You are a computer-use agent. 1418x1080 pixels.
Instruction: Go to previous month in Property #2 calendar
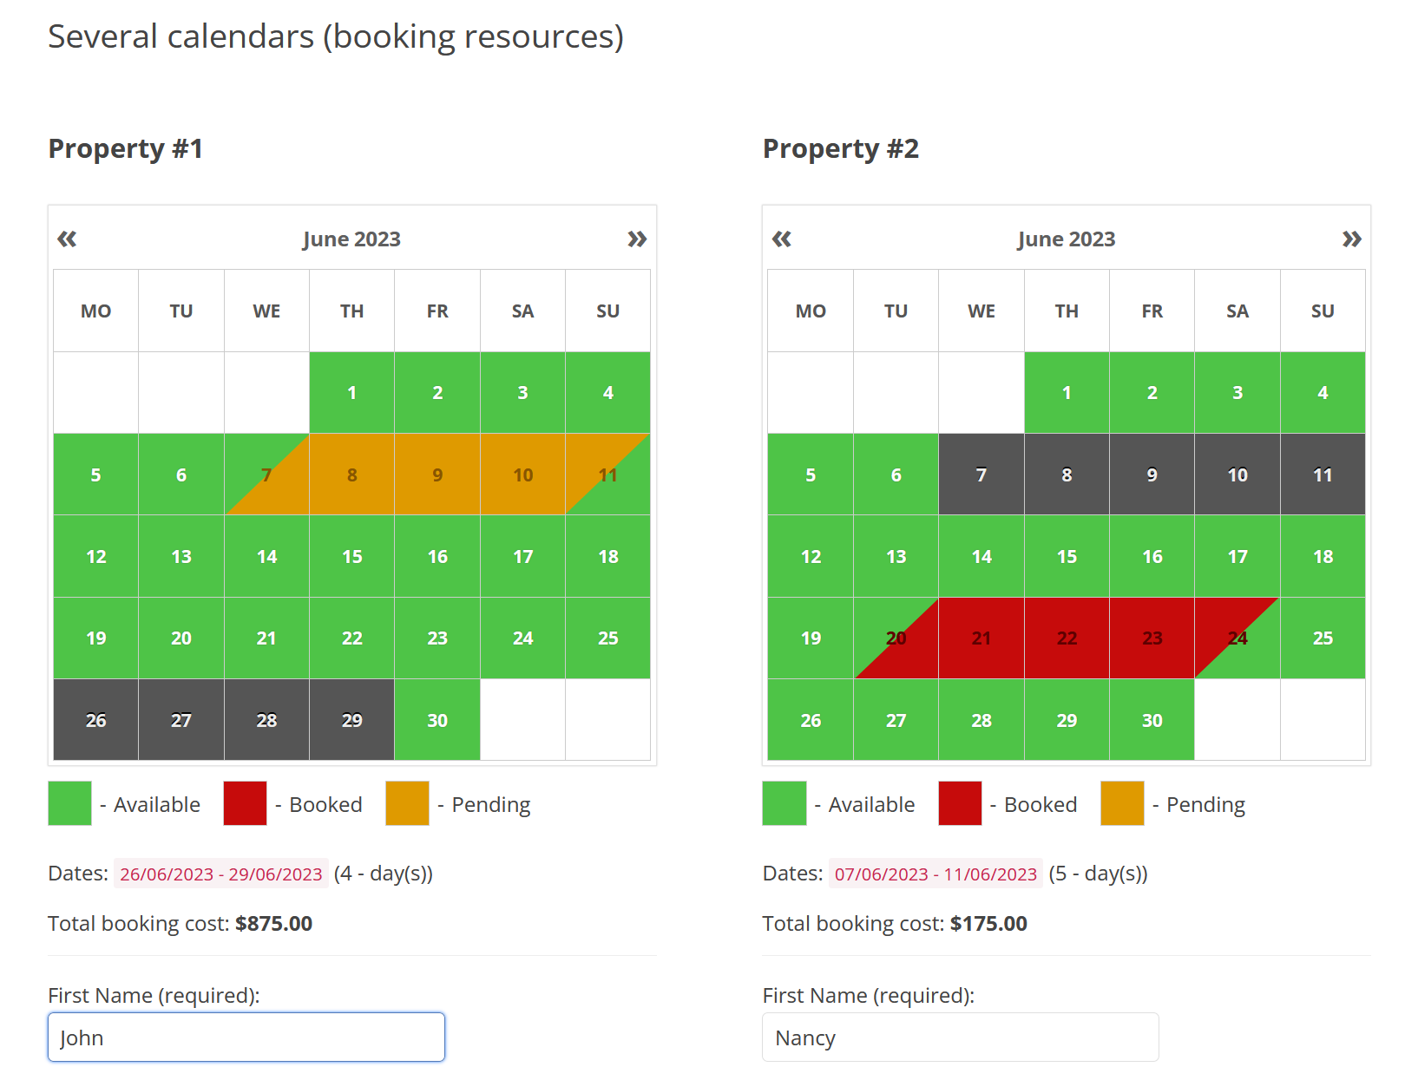click(781, 239)
